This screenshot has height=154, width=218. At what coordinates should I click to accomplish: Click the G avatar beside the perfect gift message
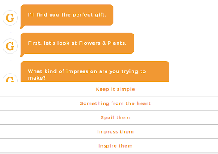(x=10, y=18)
